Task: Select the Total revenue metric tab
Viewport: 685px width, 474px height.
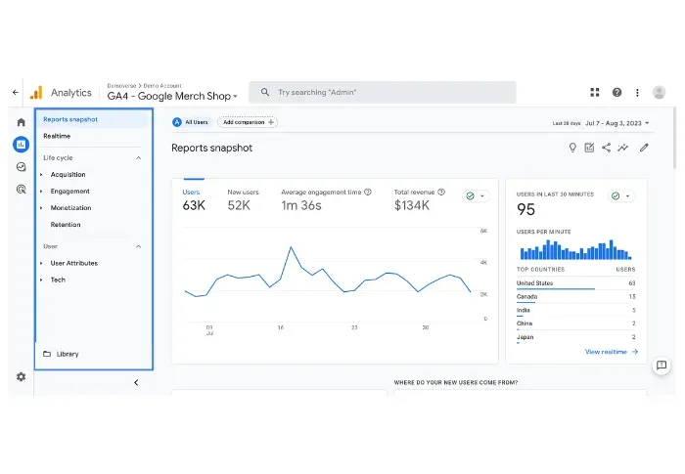Action: 420,200
